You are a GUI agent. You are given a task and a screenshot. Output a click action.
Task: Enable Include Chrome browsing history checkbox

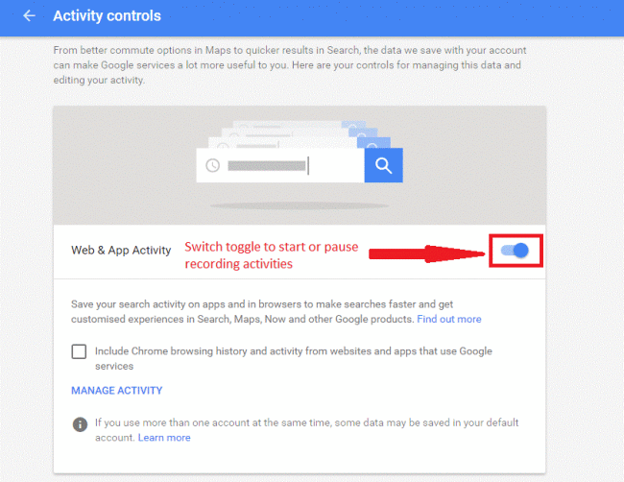[79, 352]
